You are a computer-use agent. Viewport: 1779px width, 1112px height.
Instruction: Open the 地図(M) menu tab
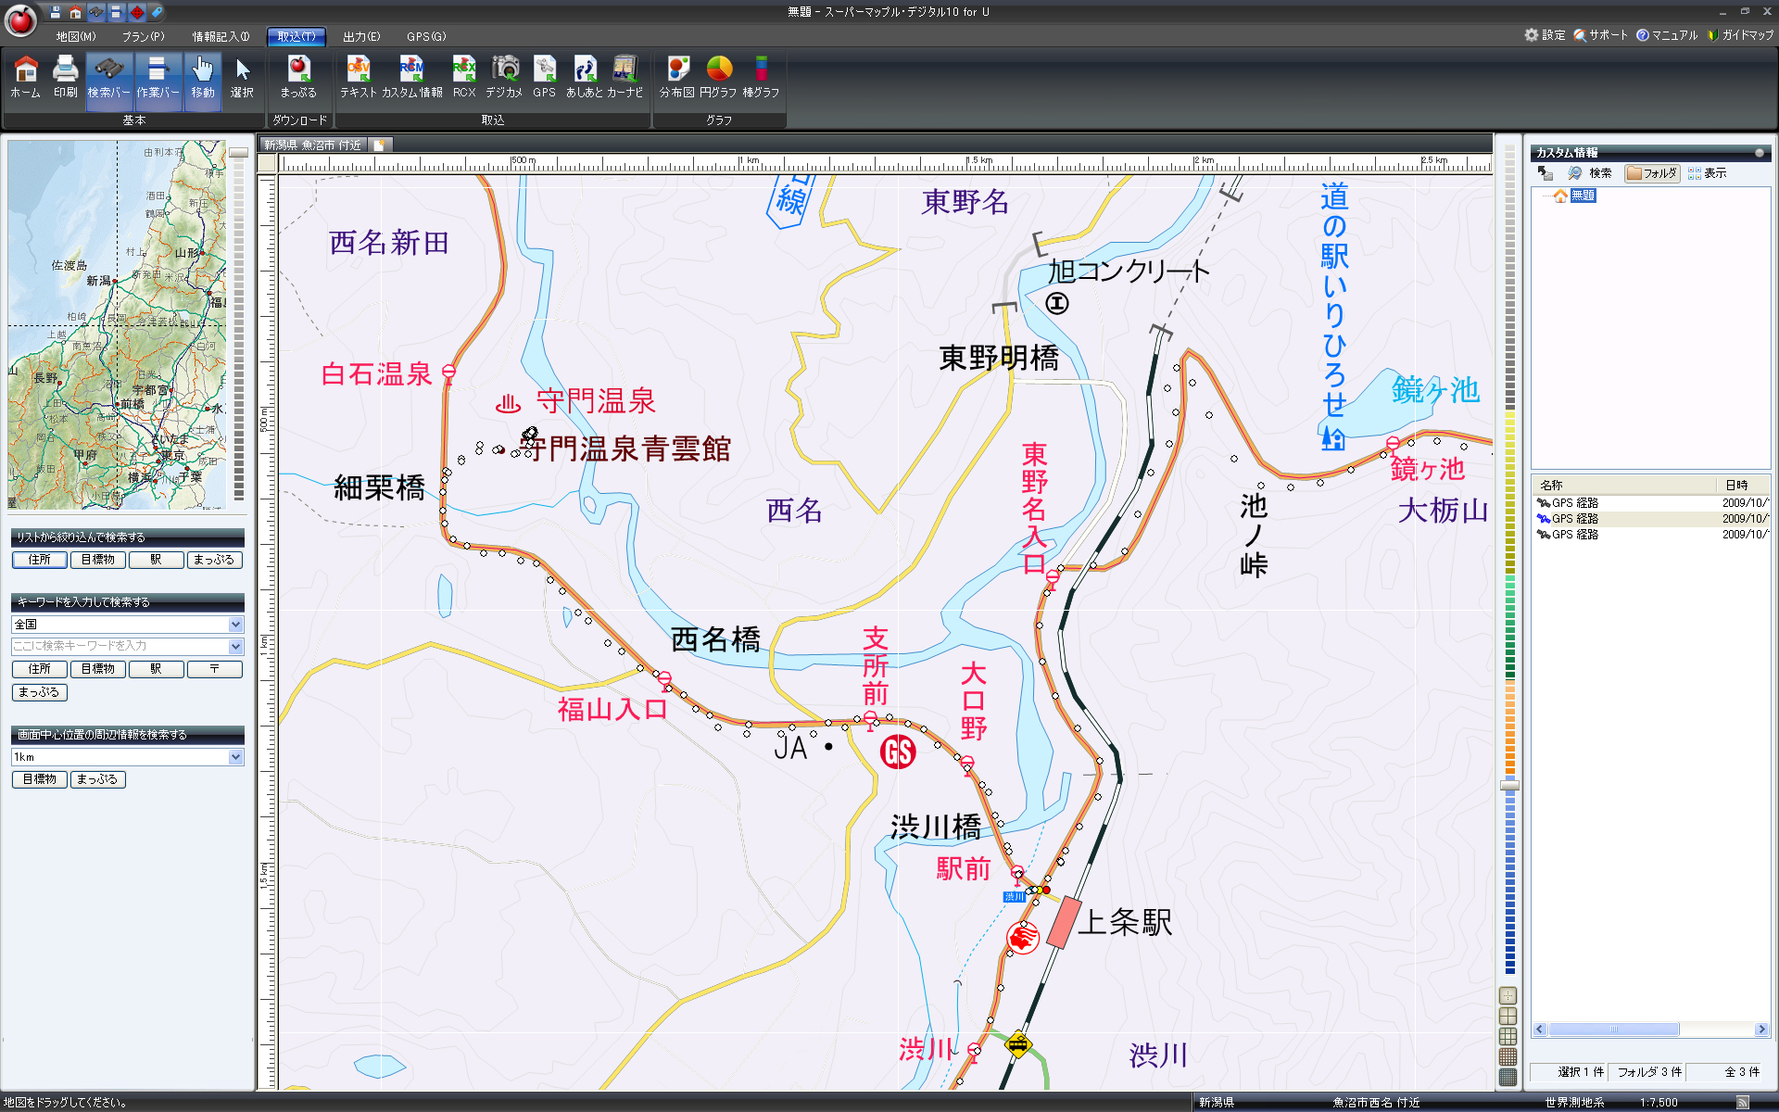76,36
